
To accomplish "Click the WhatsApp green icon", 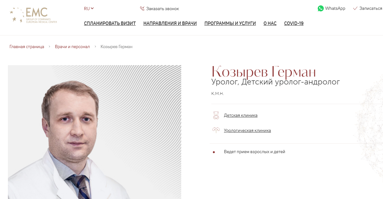I will [x=321, y=9].
